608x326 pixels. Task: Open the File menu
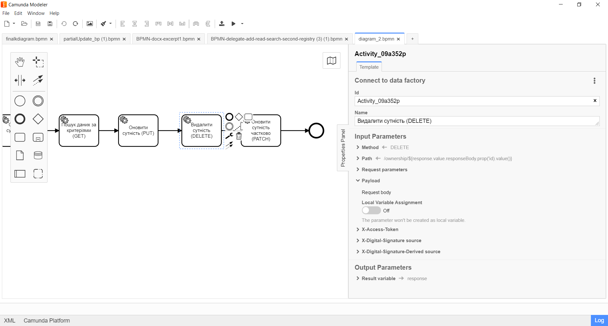click(x=6, y=13)
